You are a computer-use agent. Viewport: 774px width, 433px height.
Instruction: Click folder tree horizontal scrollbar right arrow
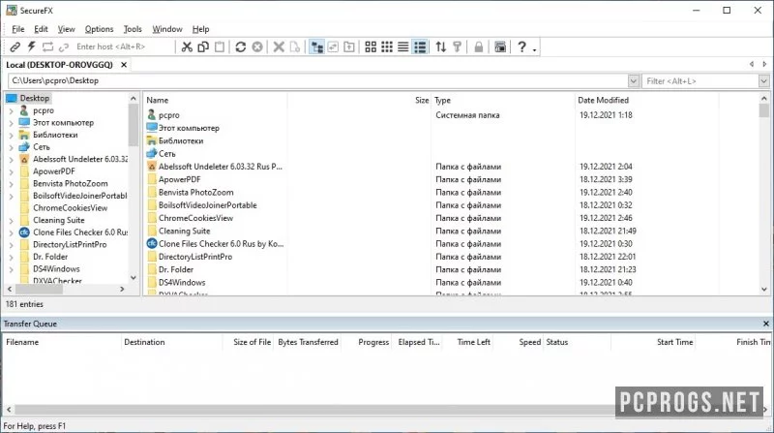pyautogui.click(x=122, y=290)
